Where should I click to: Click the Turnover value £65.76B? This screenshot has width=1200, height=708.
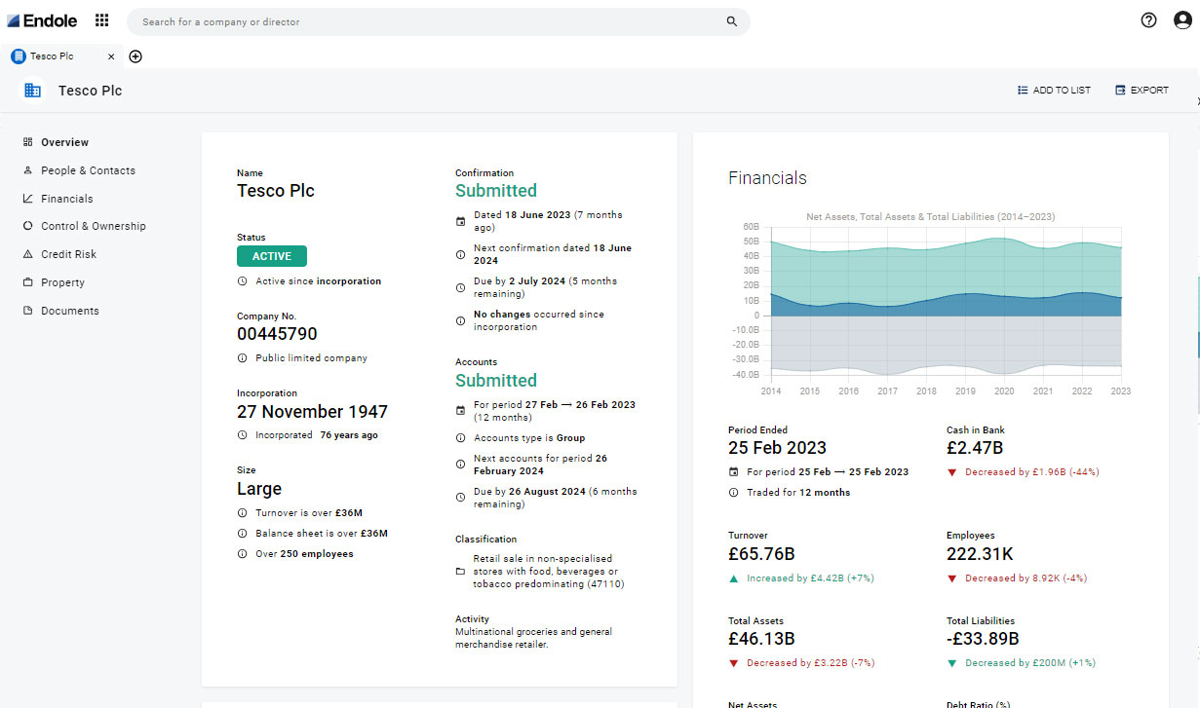click(x=761, y=554)
